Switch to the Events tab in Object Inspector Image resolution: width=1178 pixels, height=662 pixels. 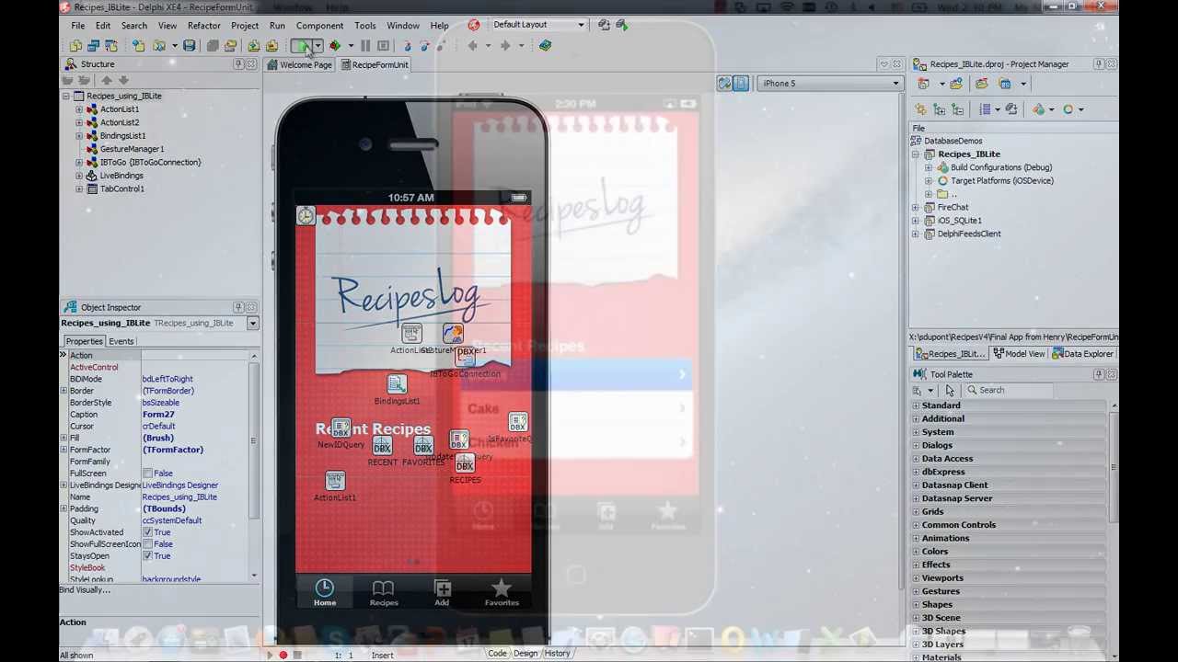121,341
